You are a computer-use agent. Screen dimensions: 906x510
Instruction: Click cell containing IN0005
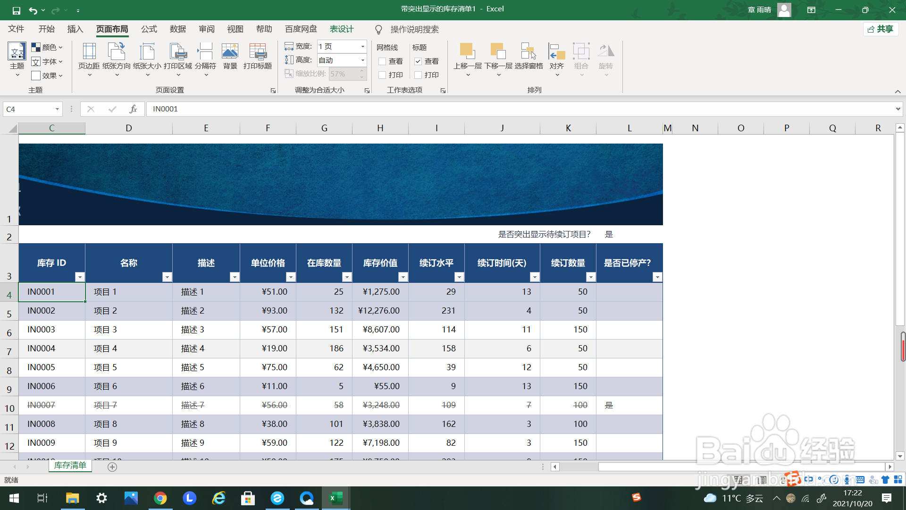point(52,367)
